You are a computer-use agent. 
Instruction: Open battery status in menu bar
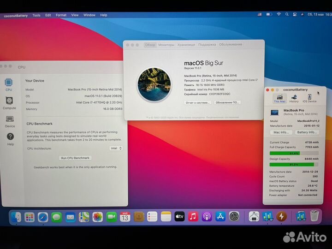[269, 14]
